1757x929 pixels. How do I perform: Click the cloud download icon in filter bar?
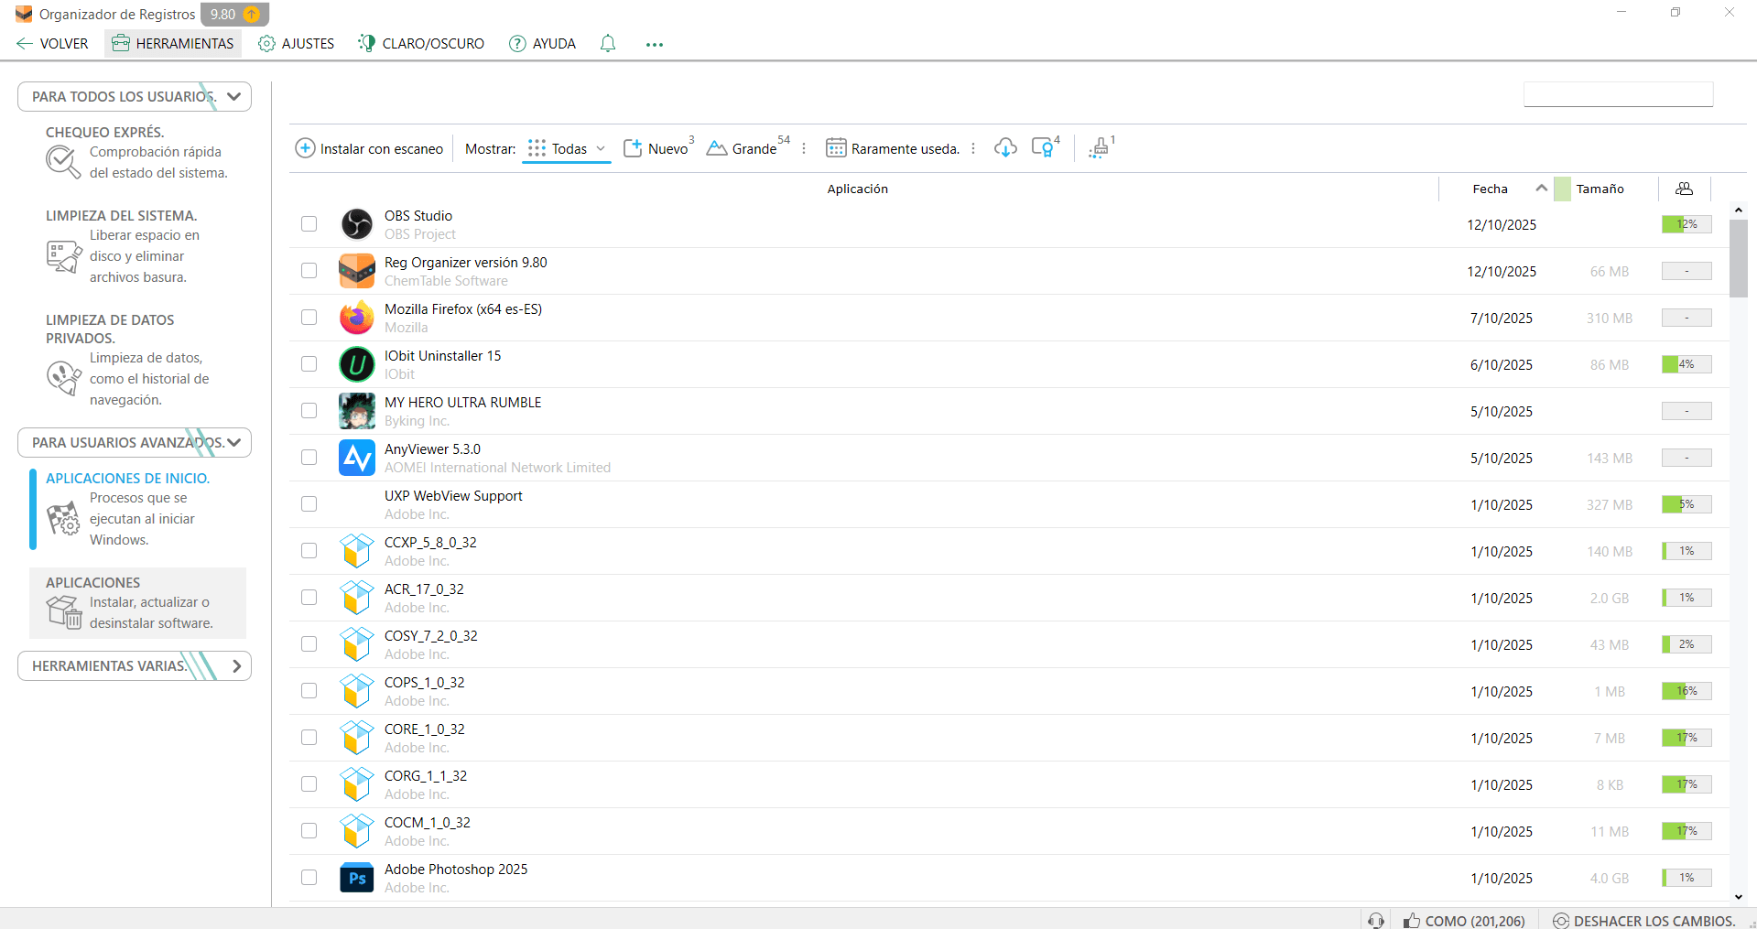(1005, 147)
